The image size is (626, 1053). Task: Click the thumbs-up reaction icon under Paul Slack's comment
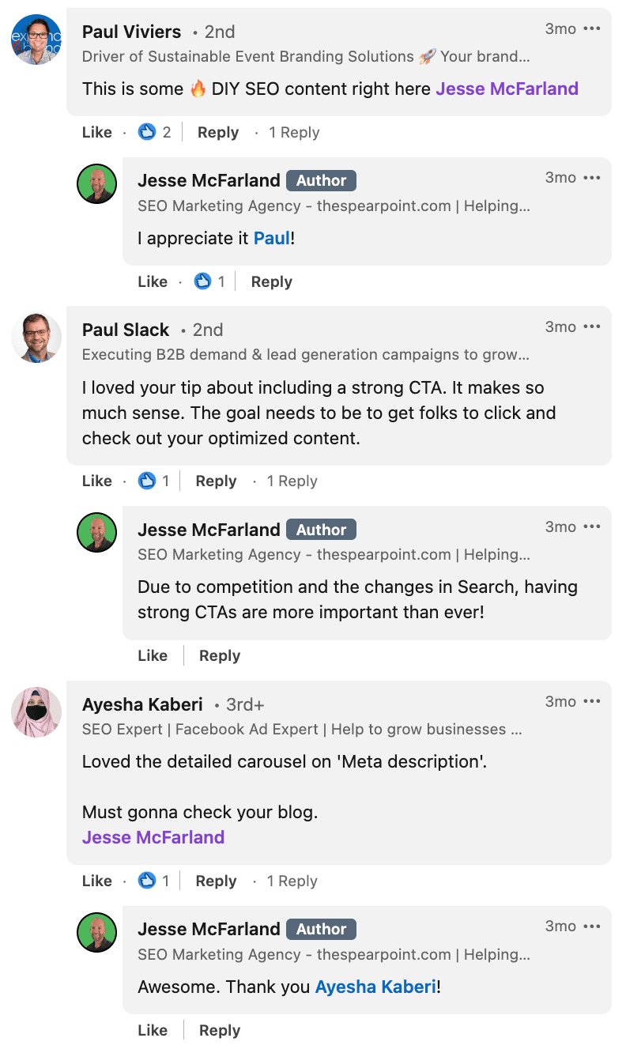[x=146, y=481]
